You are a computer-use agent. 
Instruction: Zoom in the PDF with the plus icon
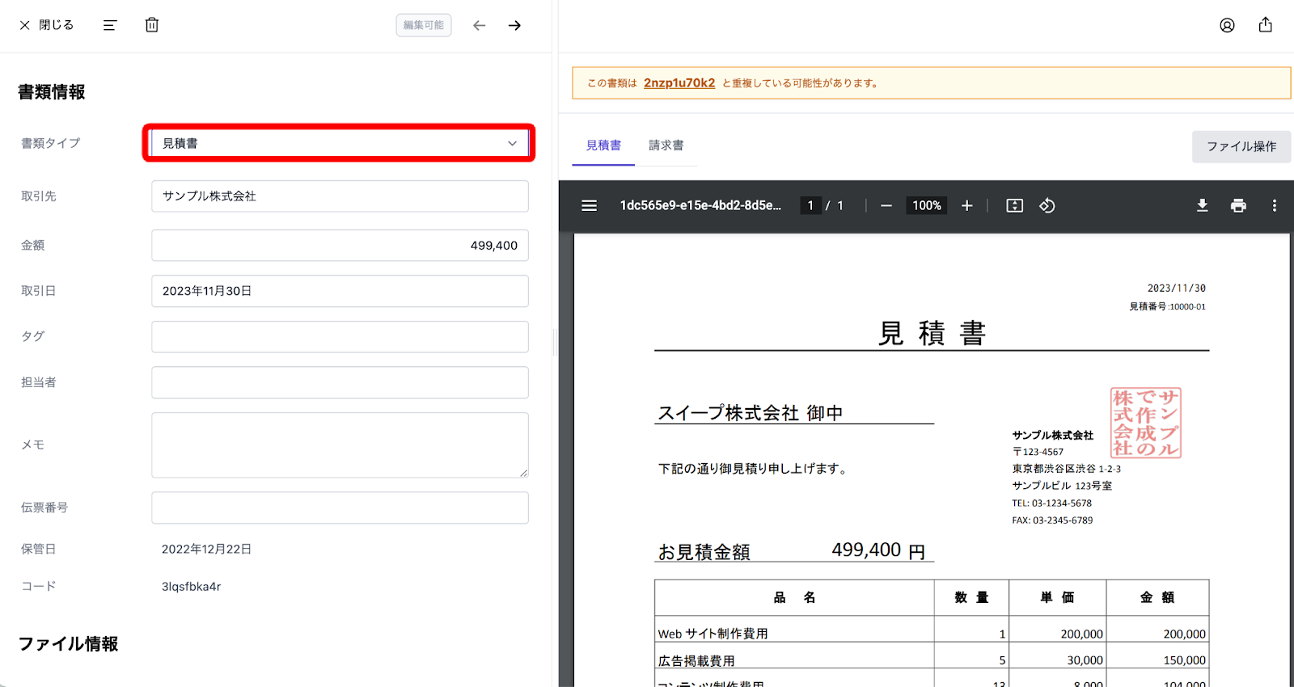pyautogui.click(x=966, y=206)
